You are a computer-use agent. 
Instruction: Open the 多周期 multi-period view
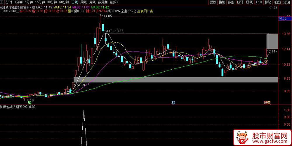click(102, 2)
